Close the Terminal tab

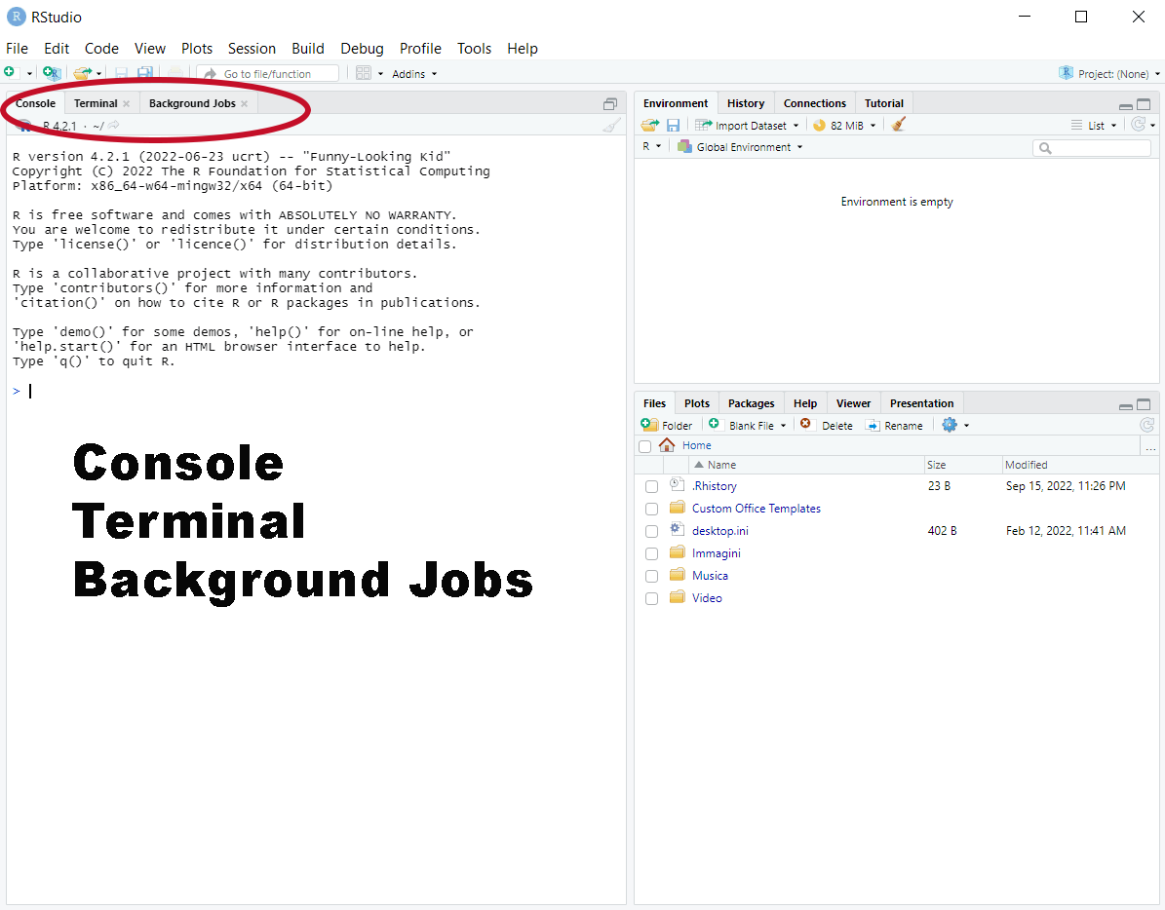pos(127,104)
